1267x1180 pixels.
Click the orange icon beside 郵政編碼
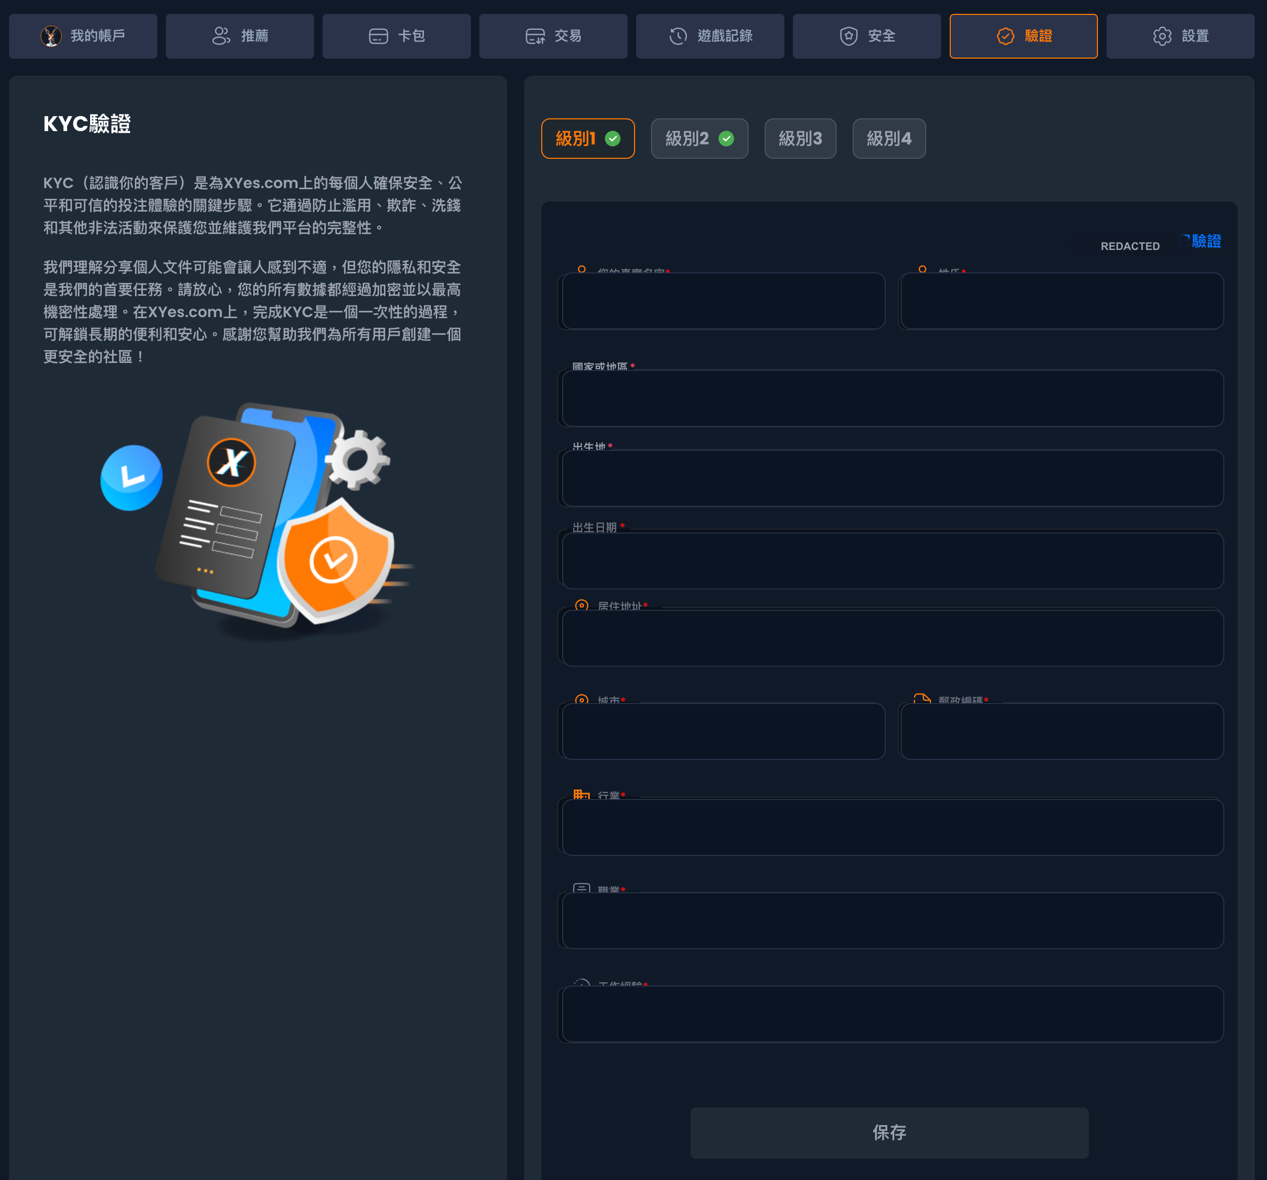[922, 698]
